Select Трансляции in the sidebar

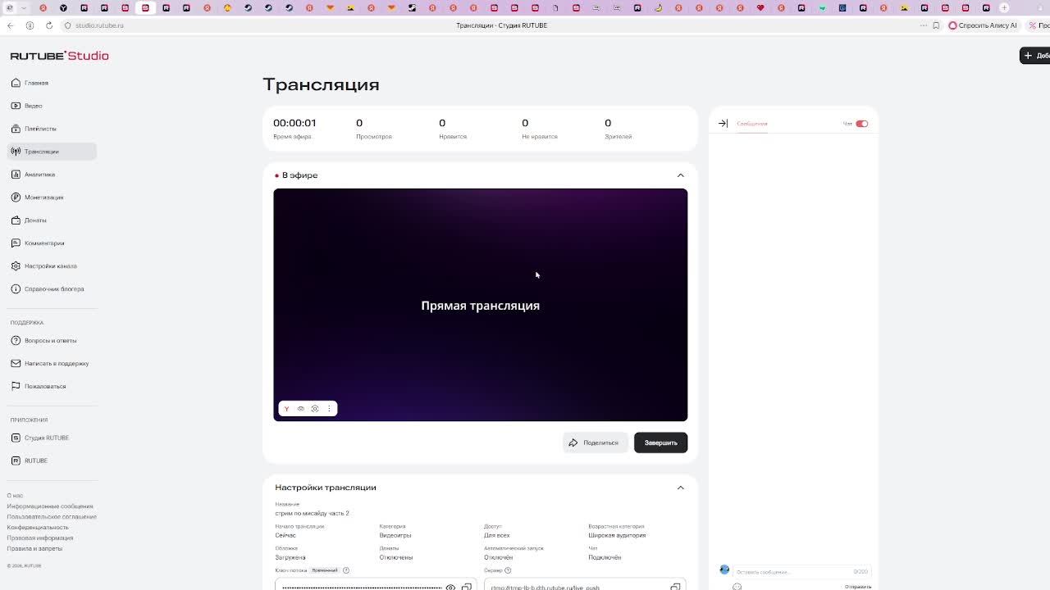pyautogui.click(x=52, y=152)
